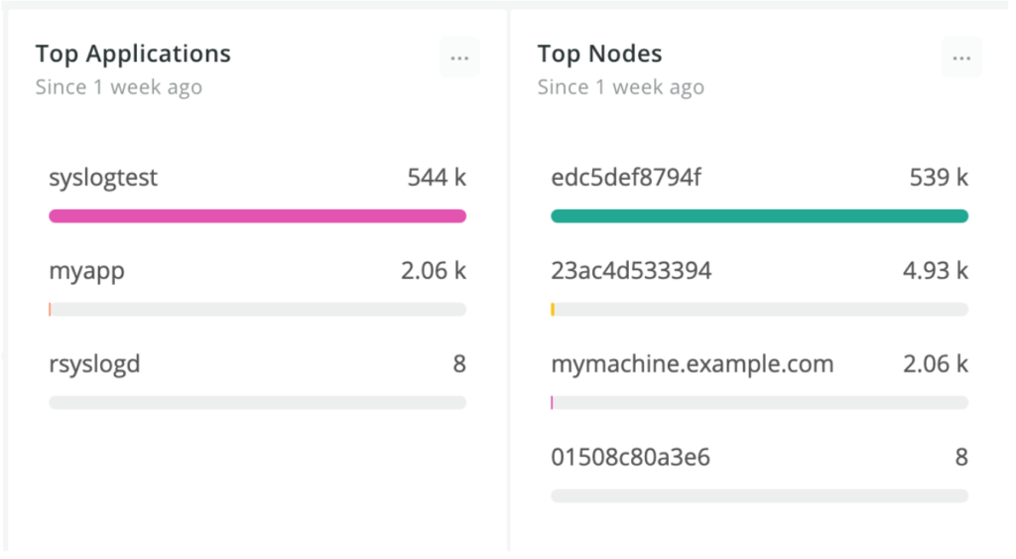Click mymachine.example.com's 2.06 k count

936,363
